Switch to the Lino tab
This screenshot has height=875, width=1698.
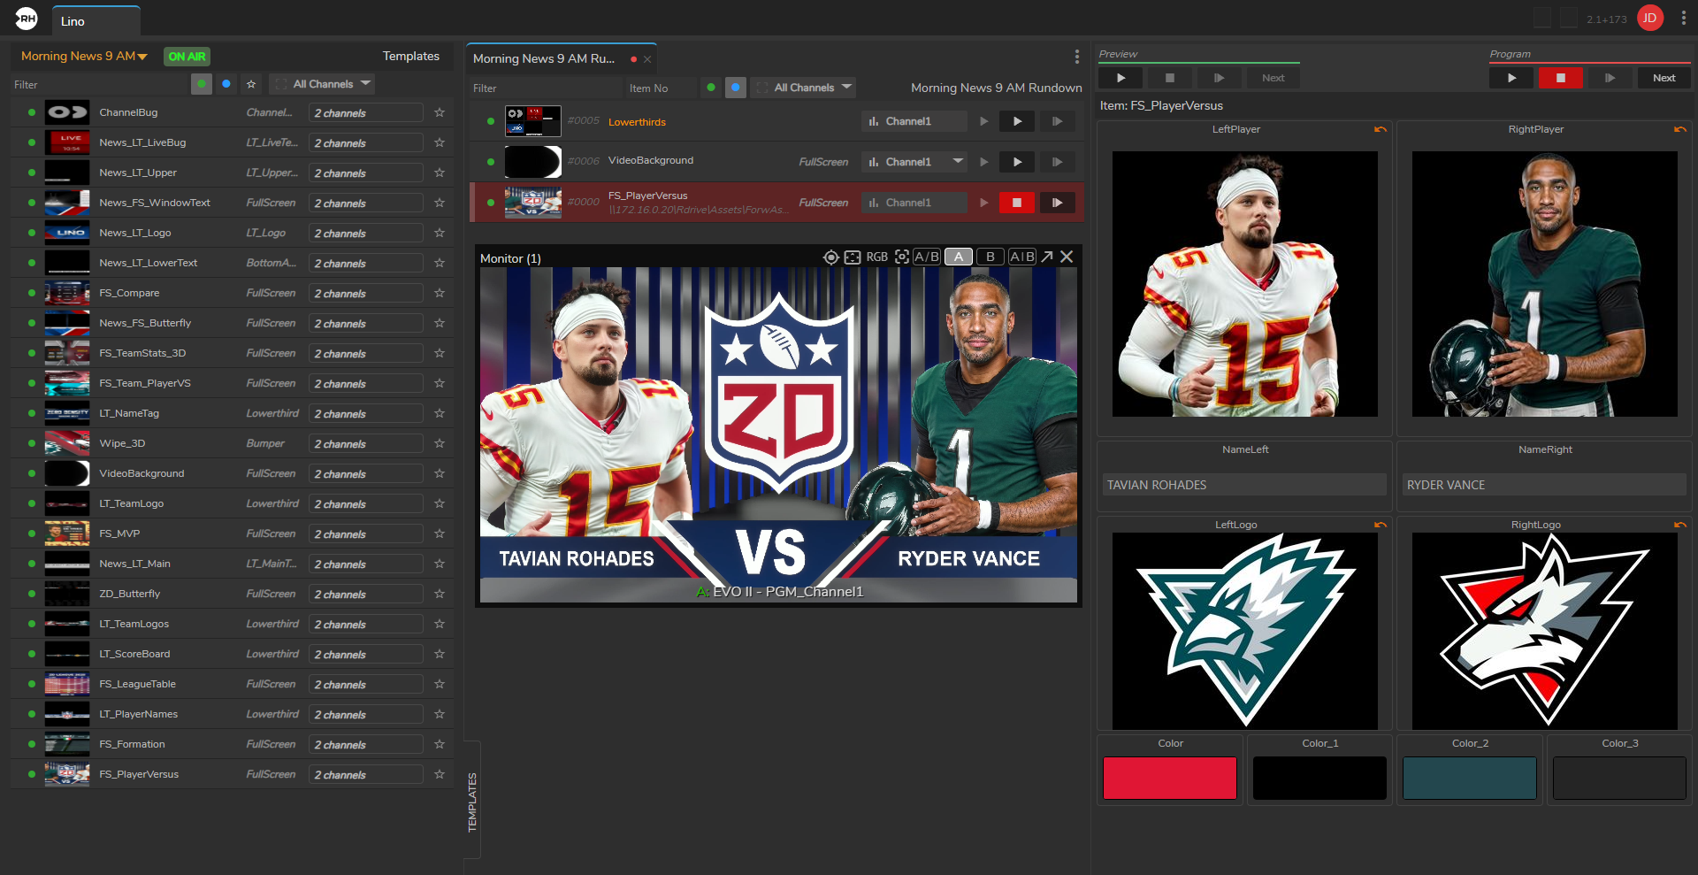pos(96,21)
